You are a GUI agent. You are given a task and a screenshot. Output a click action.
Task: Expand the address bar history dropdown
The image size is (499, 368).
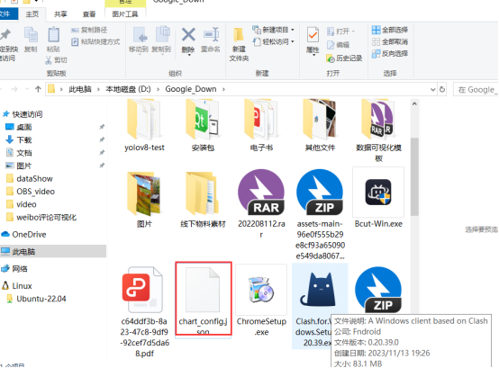(x=433, y=90)
